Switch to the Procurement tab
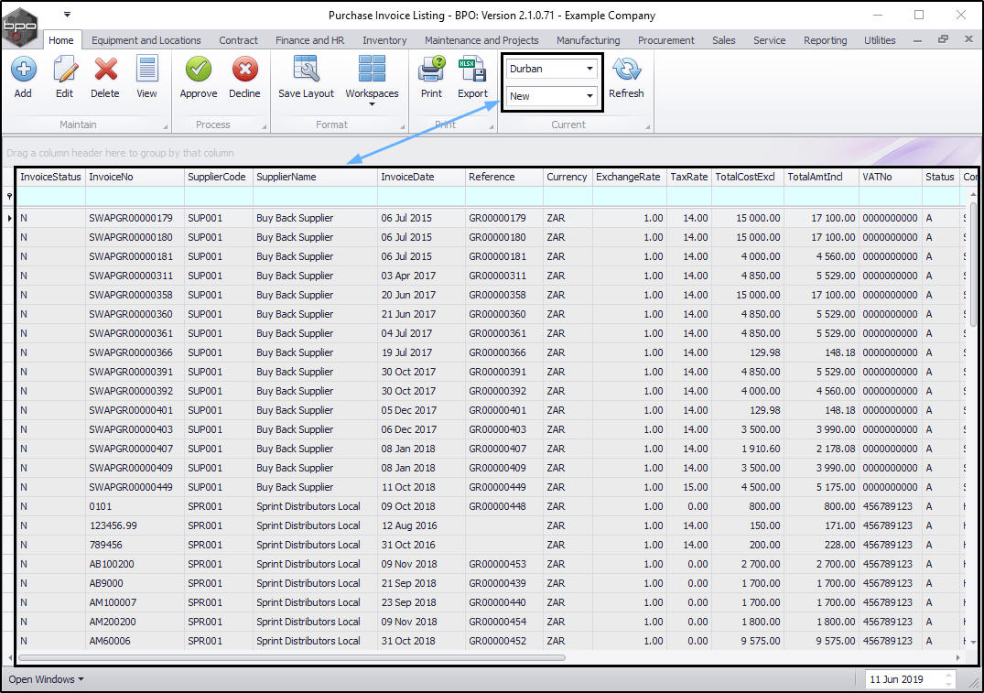984x693 pixels. (x=665, y=40)
